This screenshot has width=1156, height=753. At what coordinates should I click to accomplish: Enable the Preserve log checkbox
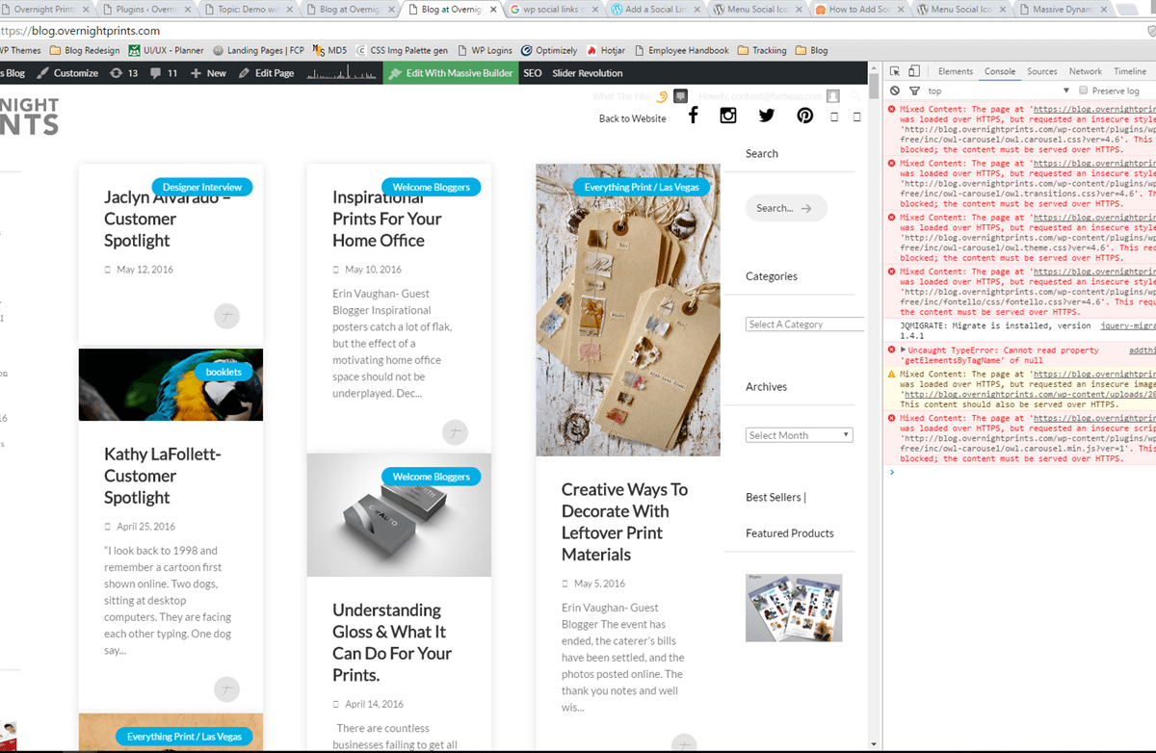tap(1084, 91)
